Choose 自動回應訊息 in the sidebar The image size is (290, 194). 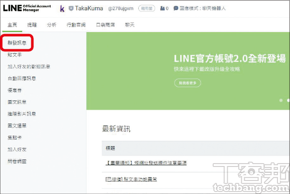22,79
